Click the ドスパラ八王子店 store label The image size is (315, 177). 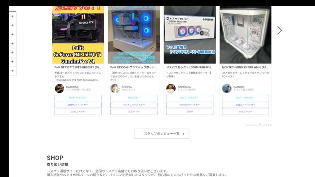[187, 90]
